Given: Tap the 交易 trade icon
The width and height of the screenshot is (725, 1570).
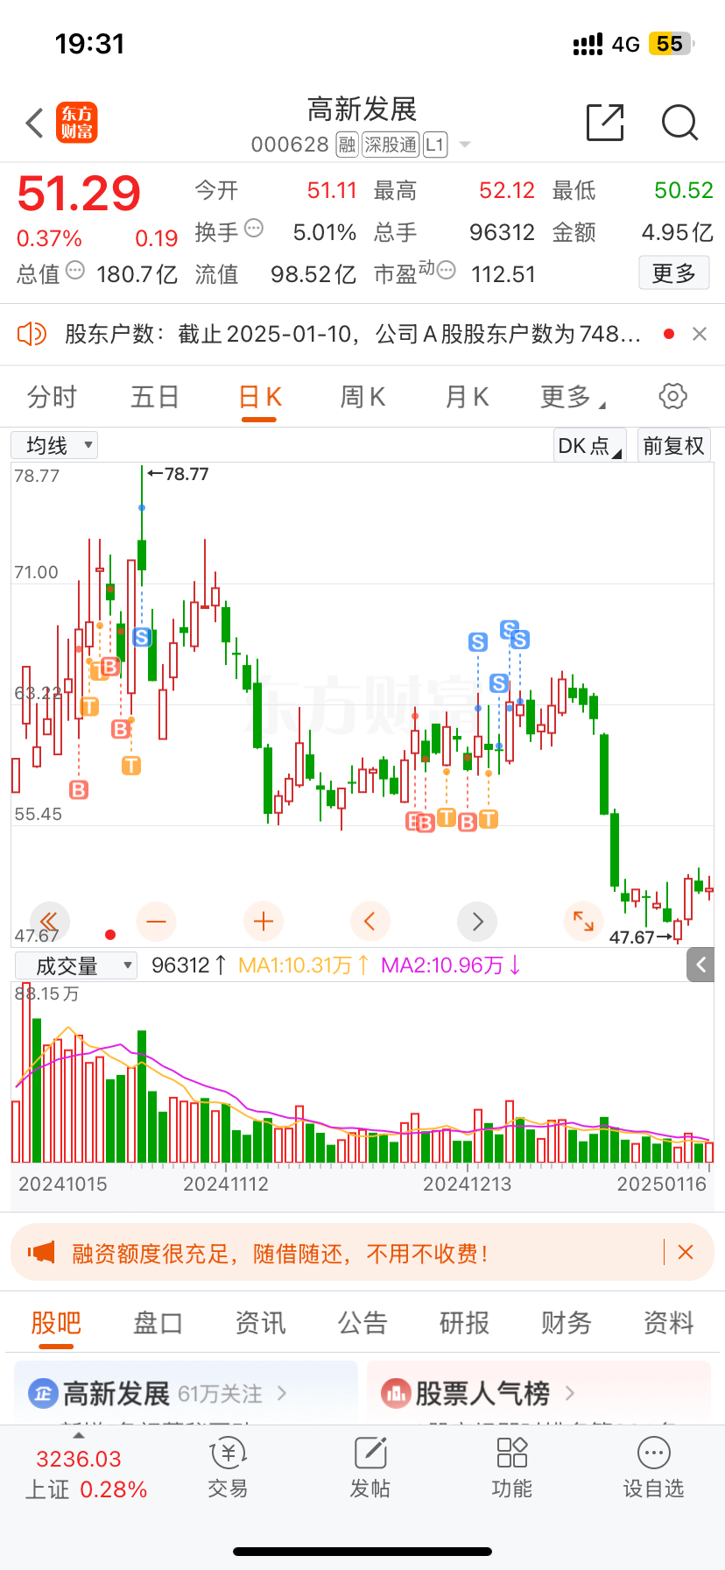Looking at the screenshot, I should (228, 1467).
